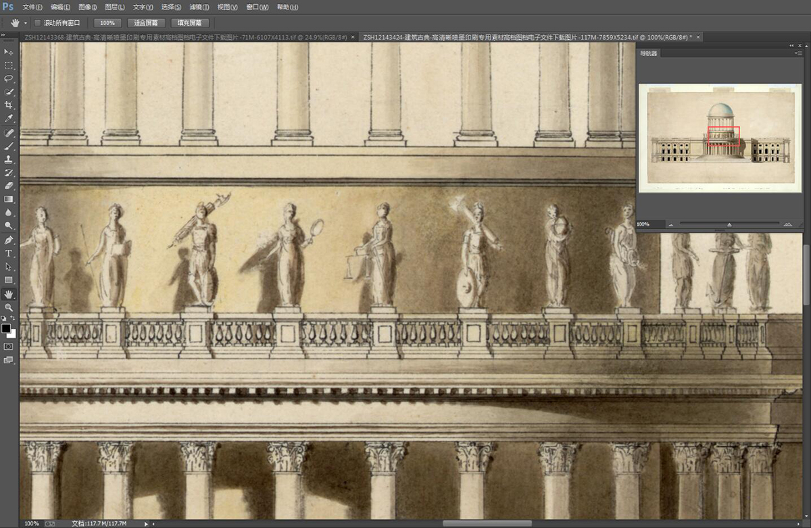Zoom in using Navigator large mountains icon

[x=788, y=224]
